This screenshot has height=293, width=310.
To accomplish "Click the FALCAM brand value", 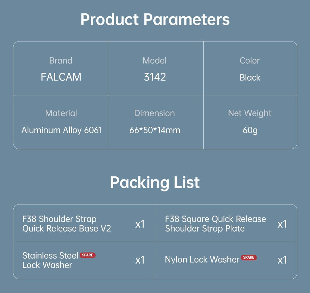I will coord(61,77).
